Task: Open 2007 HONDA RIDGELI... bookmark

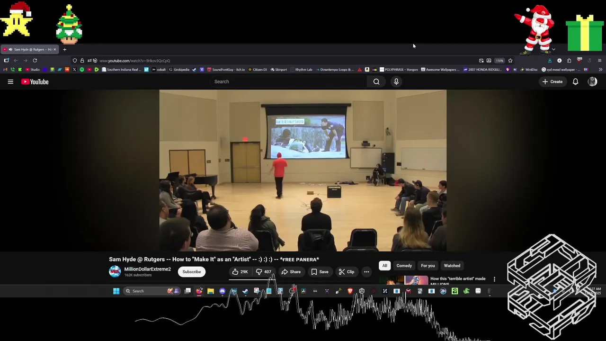Action: [x=482, y=70]
